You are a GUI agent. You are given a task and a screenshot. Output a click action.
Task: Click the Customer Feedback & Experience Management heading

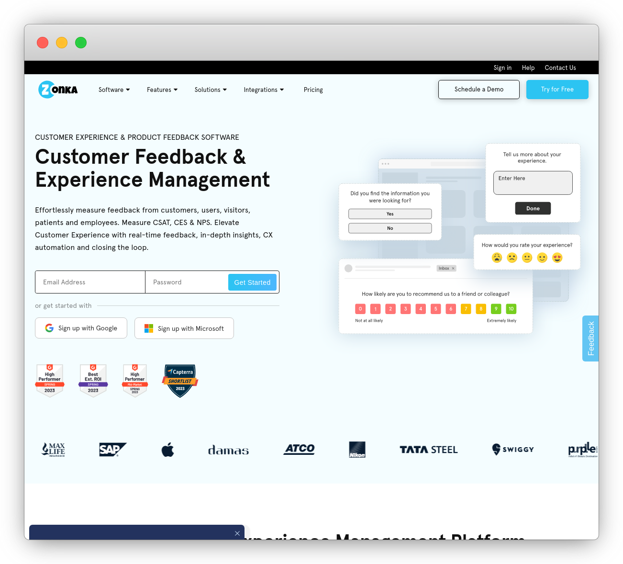(x=153, y=168)
